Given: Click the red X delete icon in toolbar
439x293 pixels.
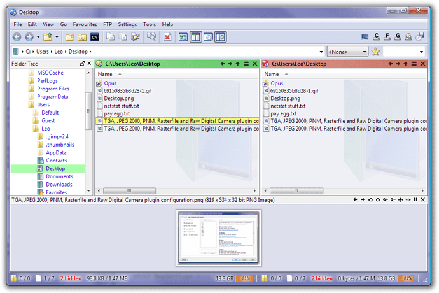Looking at the screenshot, I should pos(167,37).
